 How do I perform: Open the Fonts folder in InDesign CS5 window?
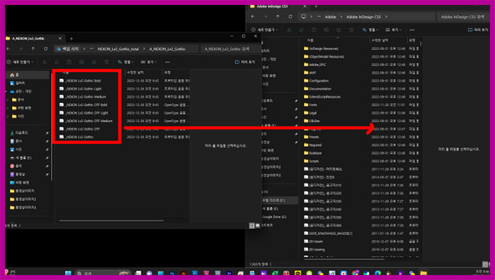click(x=310, y=105)
